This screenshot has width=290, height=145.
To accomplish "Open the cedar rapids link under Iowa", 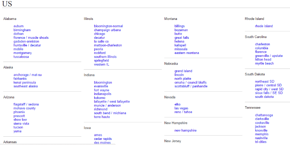I will [103, 139].
